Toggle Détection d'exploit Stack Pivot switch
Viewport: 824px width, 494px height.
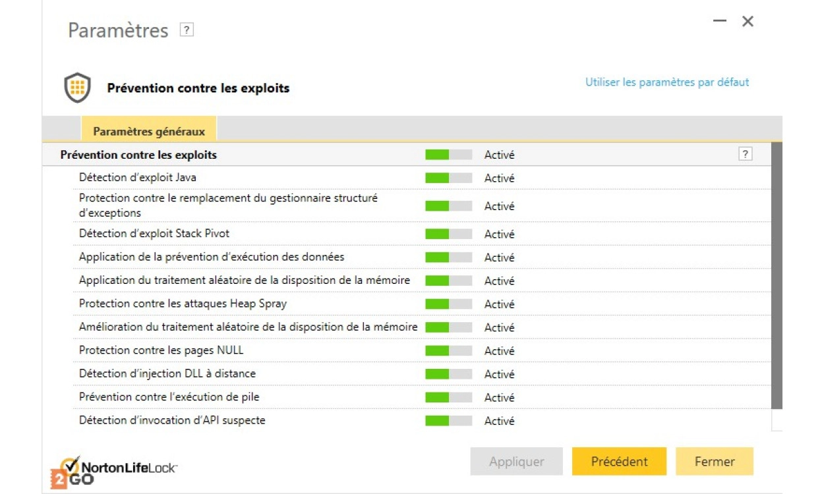tap(448, 234)
